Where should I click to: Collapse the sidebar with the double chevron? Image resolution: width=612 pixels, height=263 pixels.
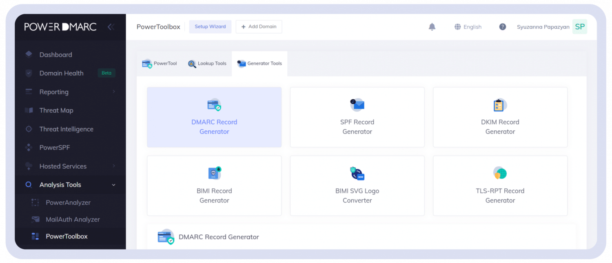tap(111, 27)
